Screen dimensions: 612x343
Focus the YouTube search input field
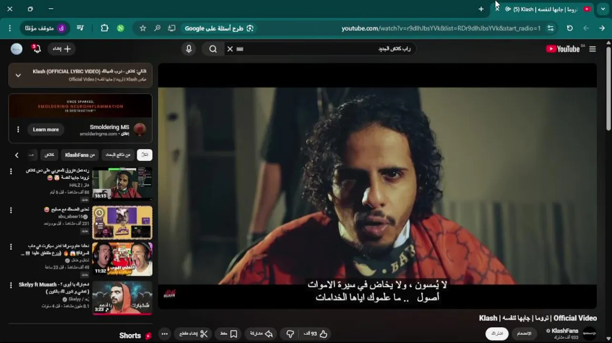tap(324, 49)
